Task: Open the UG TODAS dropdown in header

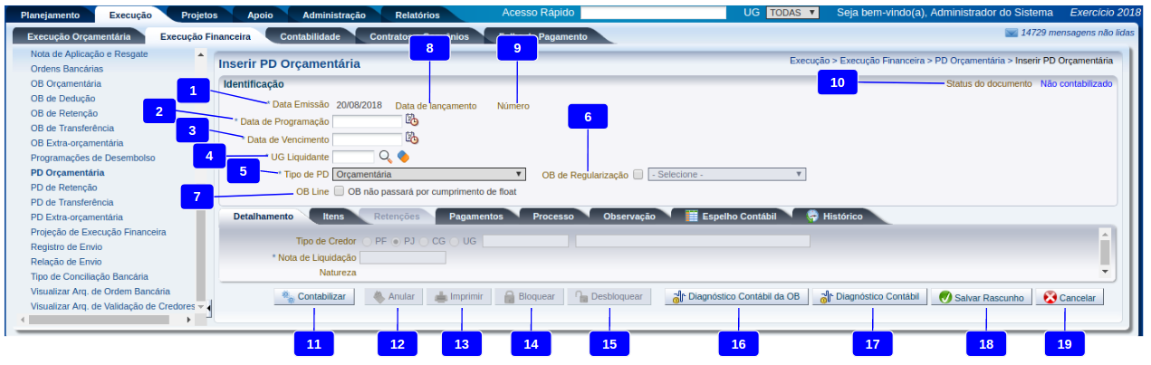Action: (x=792, y=14)
